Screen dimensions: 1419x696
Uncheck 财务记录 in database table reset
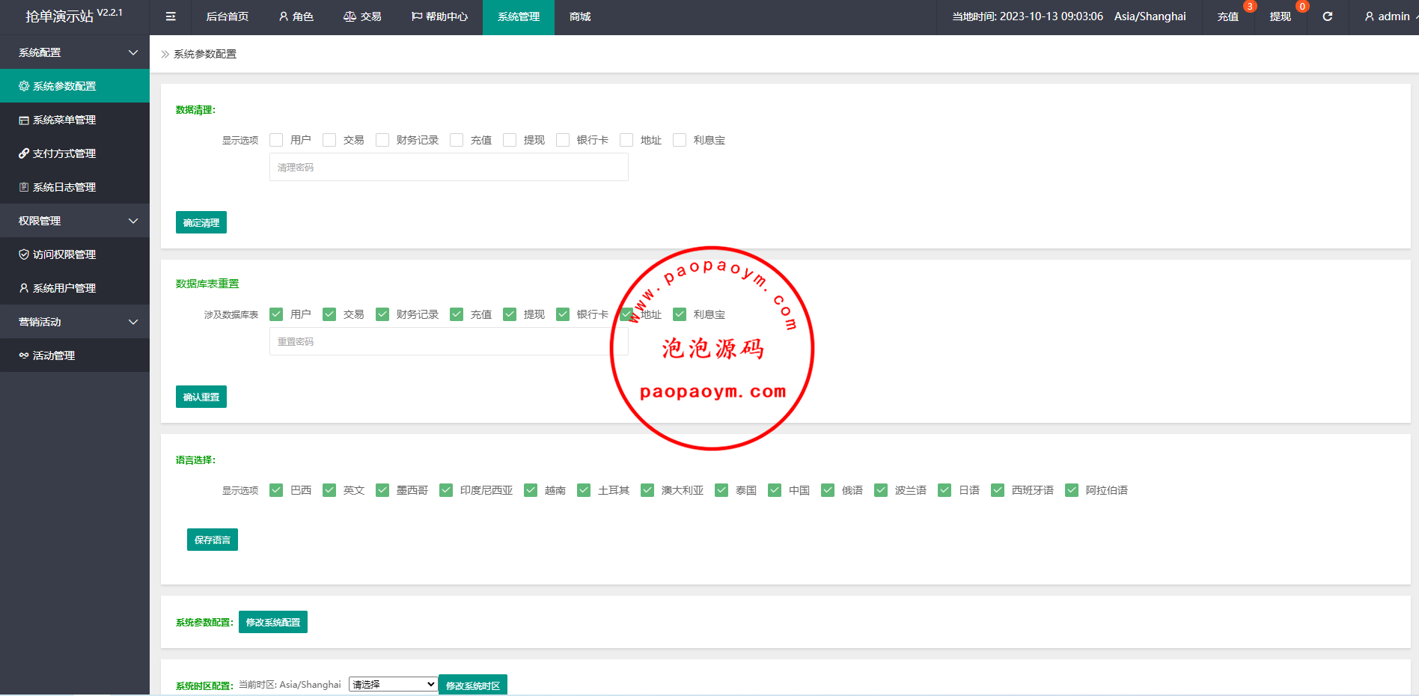tap(382, 314)
